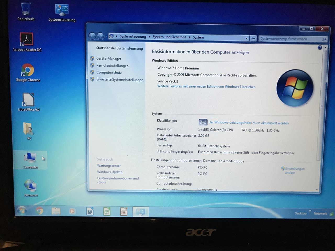Viewport: 335px width, 251px height.
Task: Expand the arrow after Systemsteuerung breadcrumb
Action: pos(149,37)
